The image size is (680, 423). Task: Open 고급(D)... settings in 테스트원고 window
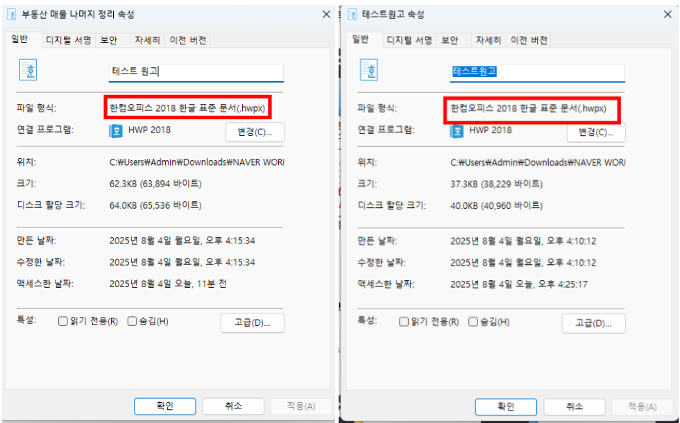[593, 323]
